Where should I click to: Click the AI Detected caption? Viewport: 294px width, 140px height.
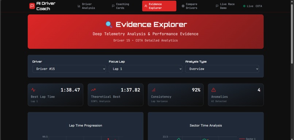click(x=219, y=101)
